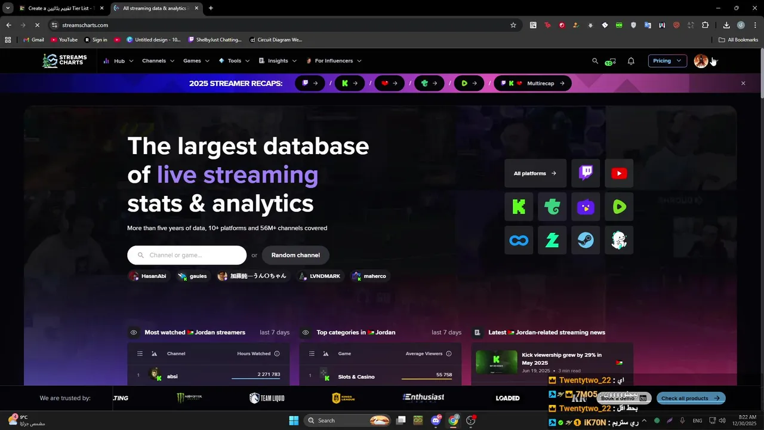Open Chrome tab search dropdown arrow

point(8,8)
